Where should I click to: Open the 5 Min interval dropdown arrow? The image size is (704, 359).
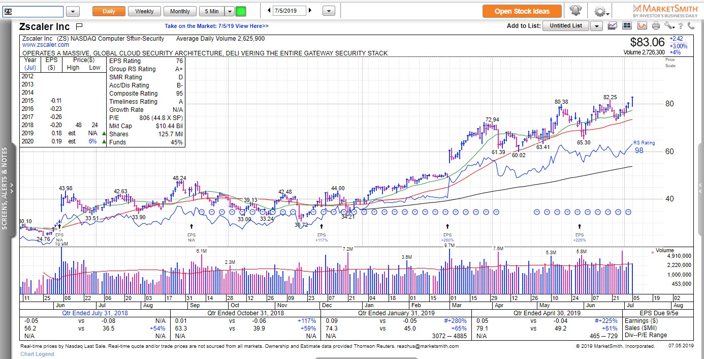(x=229, y=11)
